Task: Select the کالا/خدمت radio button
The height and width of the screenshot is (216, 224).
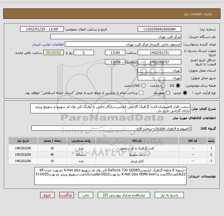Action: (x=143, y=86)
